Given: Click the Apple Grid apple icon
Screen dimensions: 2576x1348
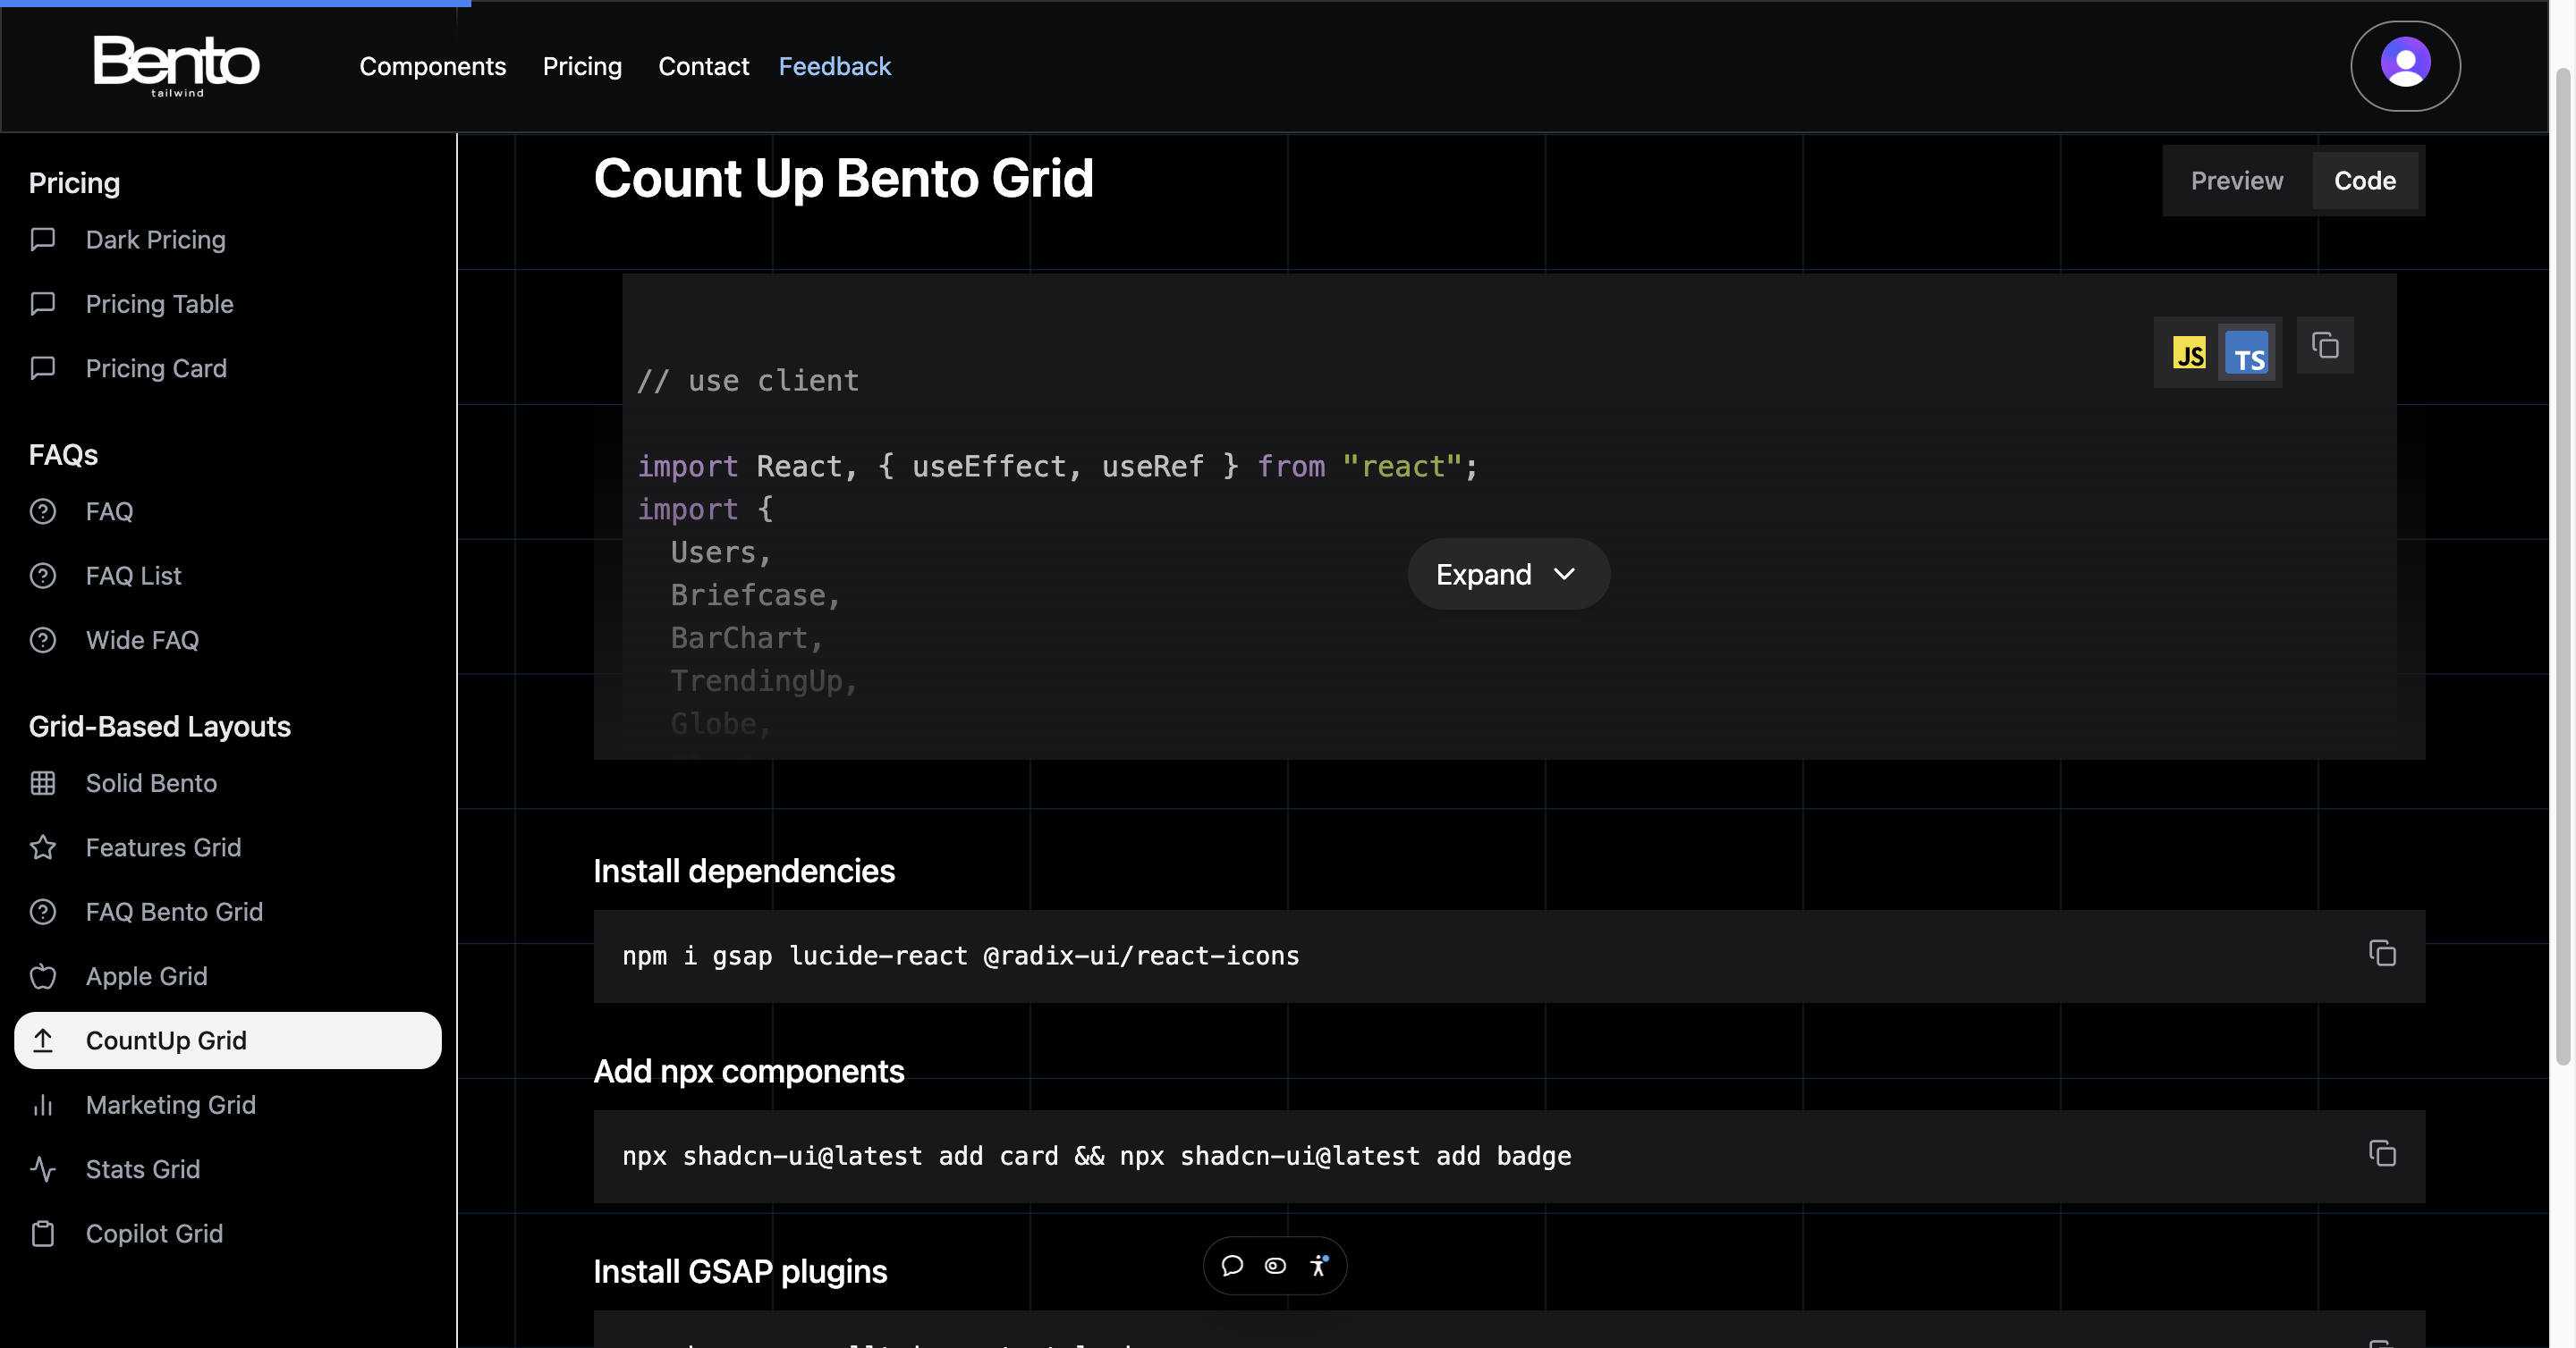Looking at the screenshot, I should click(x=43, y=976).
